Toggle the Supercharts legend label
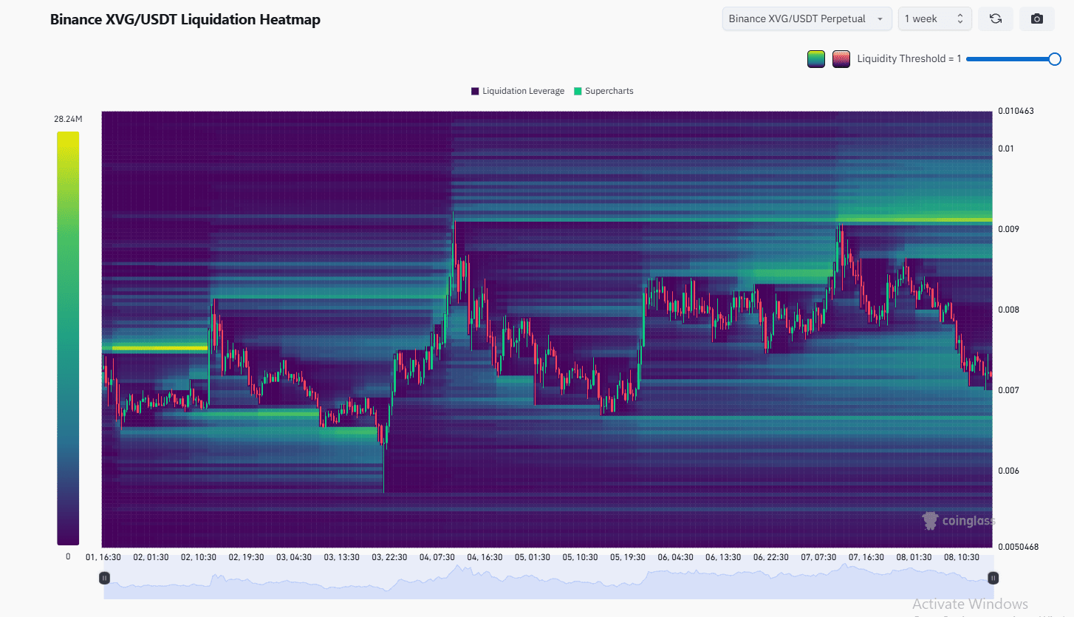Viewport: 1074px width, 617px height. pyautogui.click(x=609, y=91)
